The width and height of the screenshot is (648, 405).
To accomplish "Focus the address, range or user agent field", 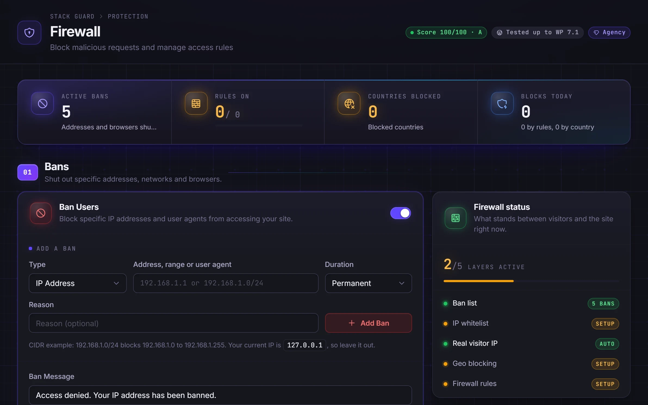I will pos(226,283).
